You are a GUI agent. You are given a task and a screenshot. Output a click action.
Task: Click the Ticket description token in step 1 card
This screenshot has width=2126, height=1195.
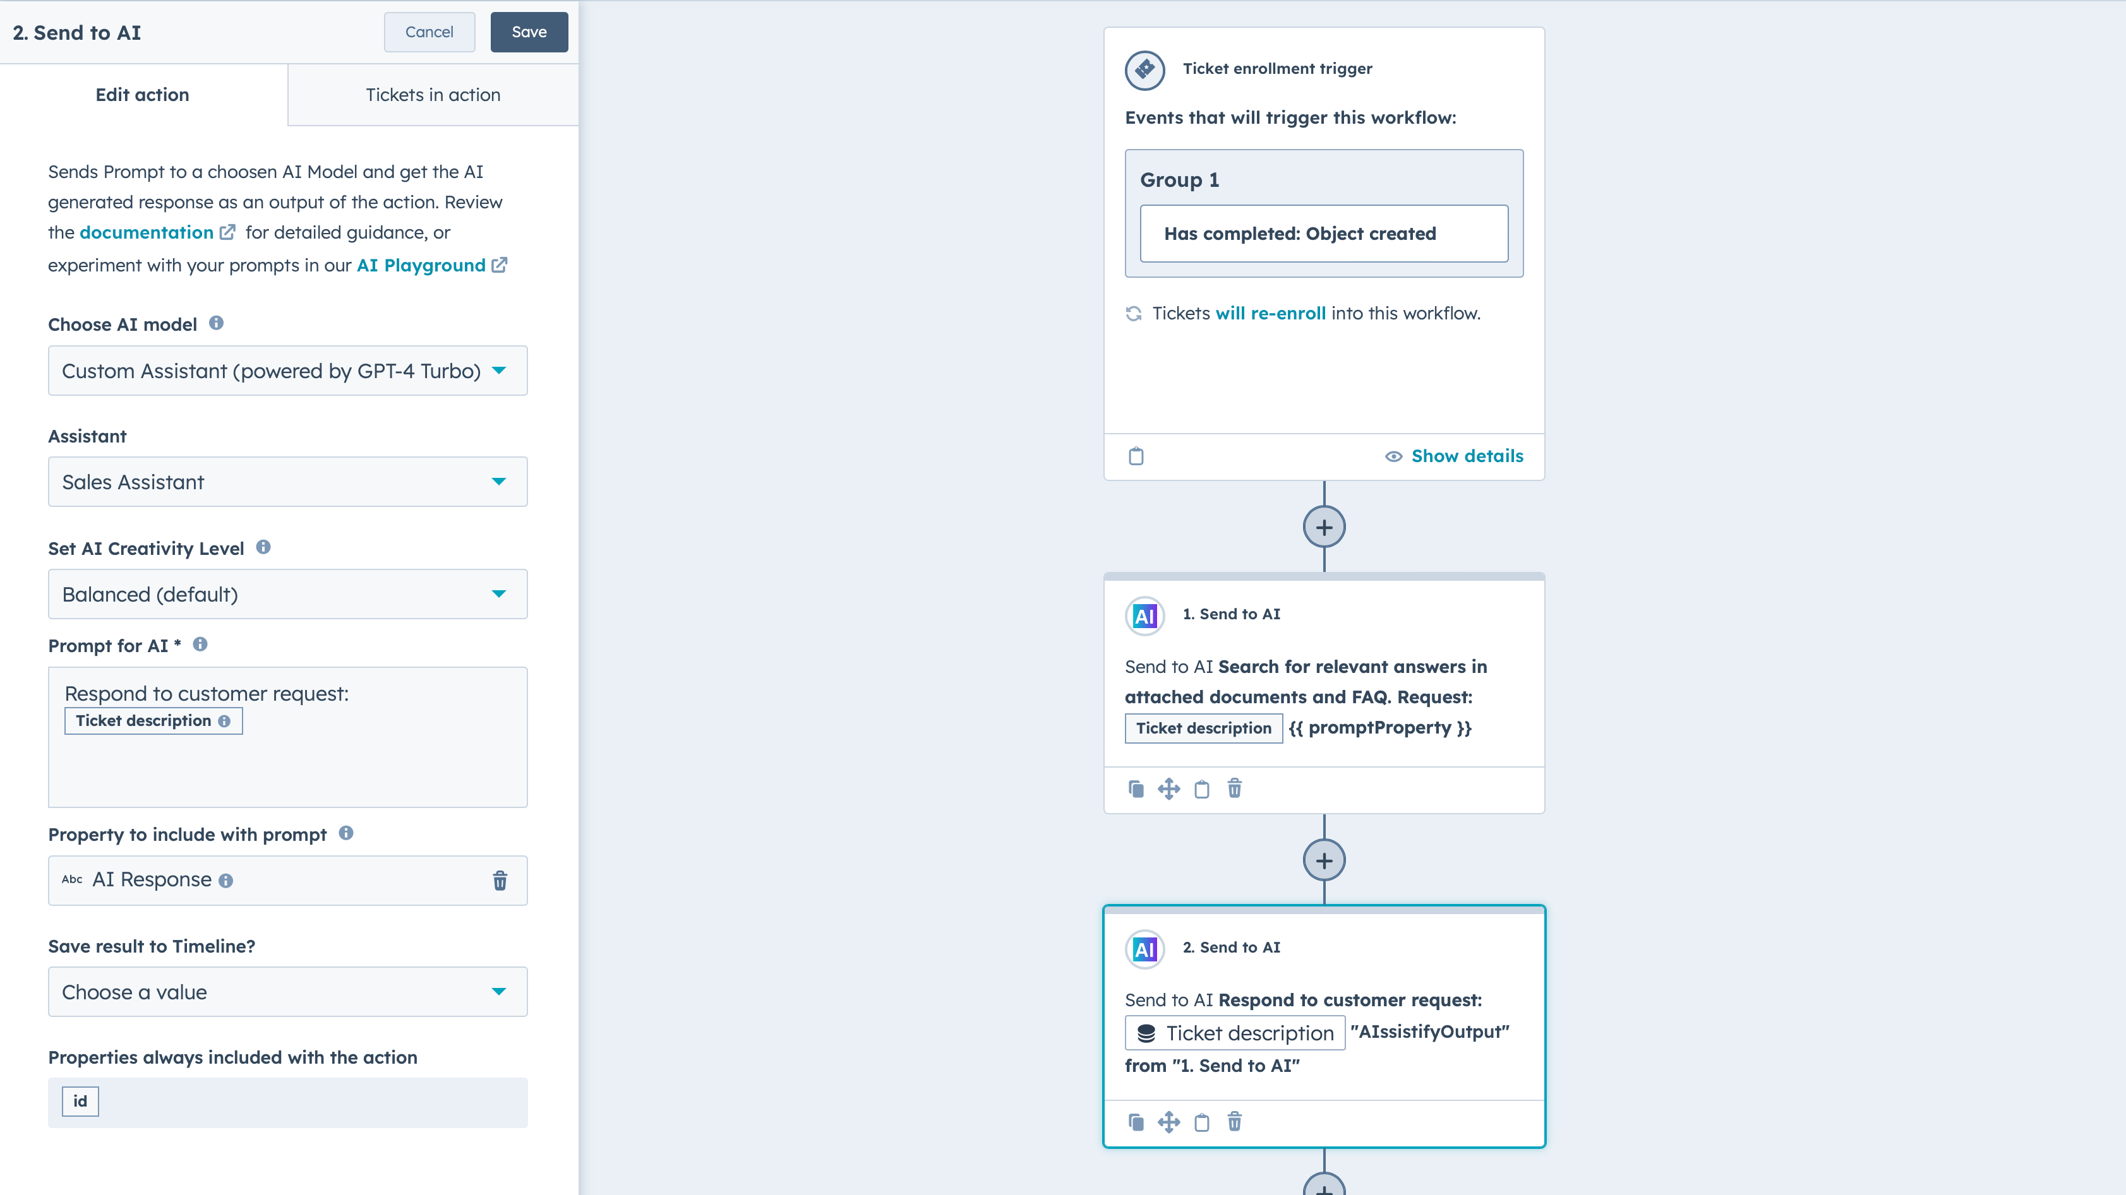click(x=1203, y=728)
